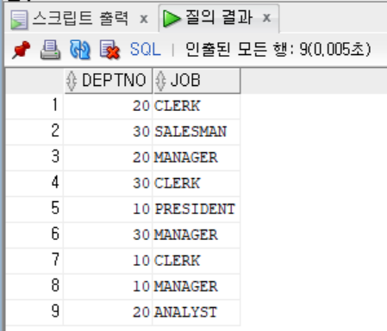Click the DEPTNO value 20 in row 9
387x331 pixels.
pos(108,312)
